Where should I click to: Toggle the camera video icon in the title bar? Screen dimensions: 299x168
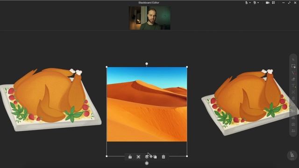[x=268, y=3]
